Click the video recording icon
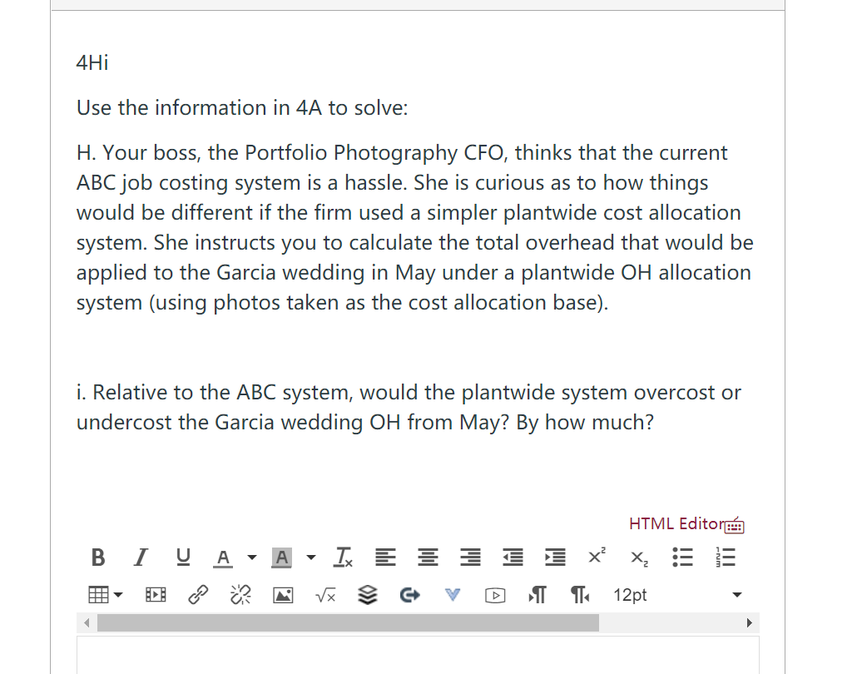The height and width of the screenshot is (674, 862). point(495,595)
